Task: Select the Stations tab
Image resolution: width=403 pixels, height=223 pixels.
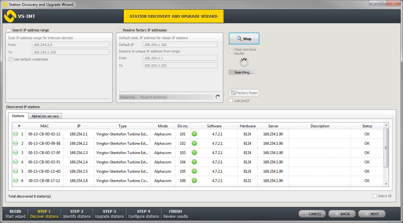Action: [x=18, y=116]
